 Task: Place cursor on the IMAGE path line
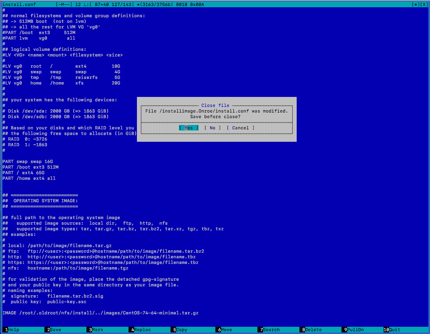tap(100, 313)
